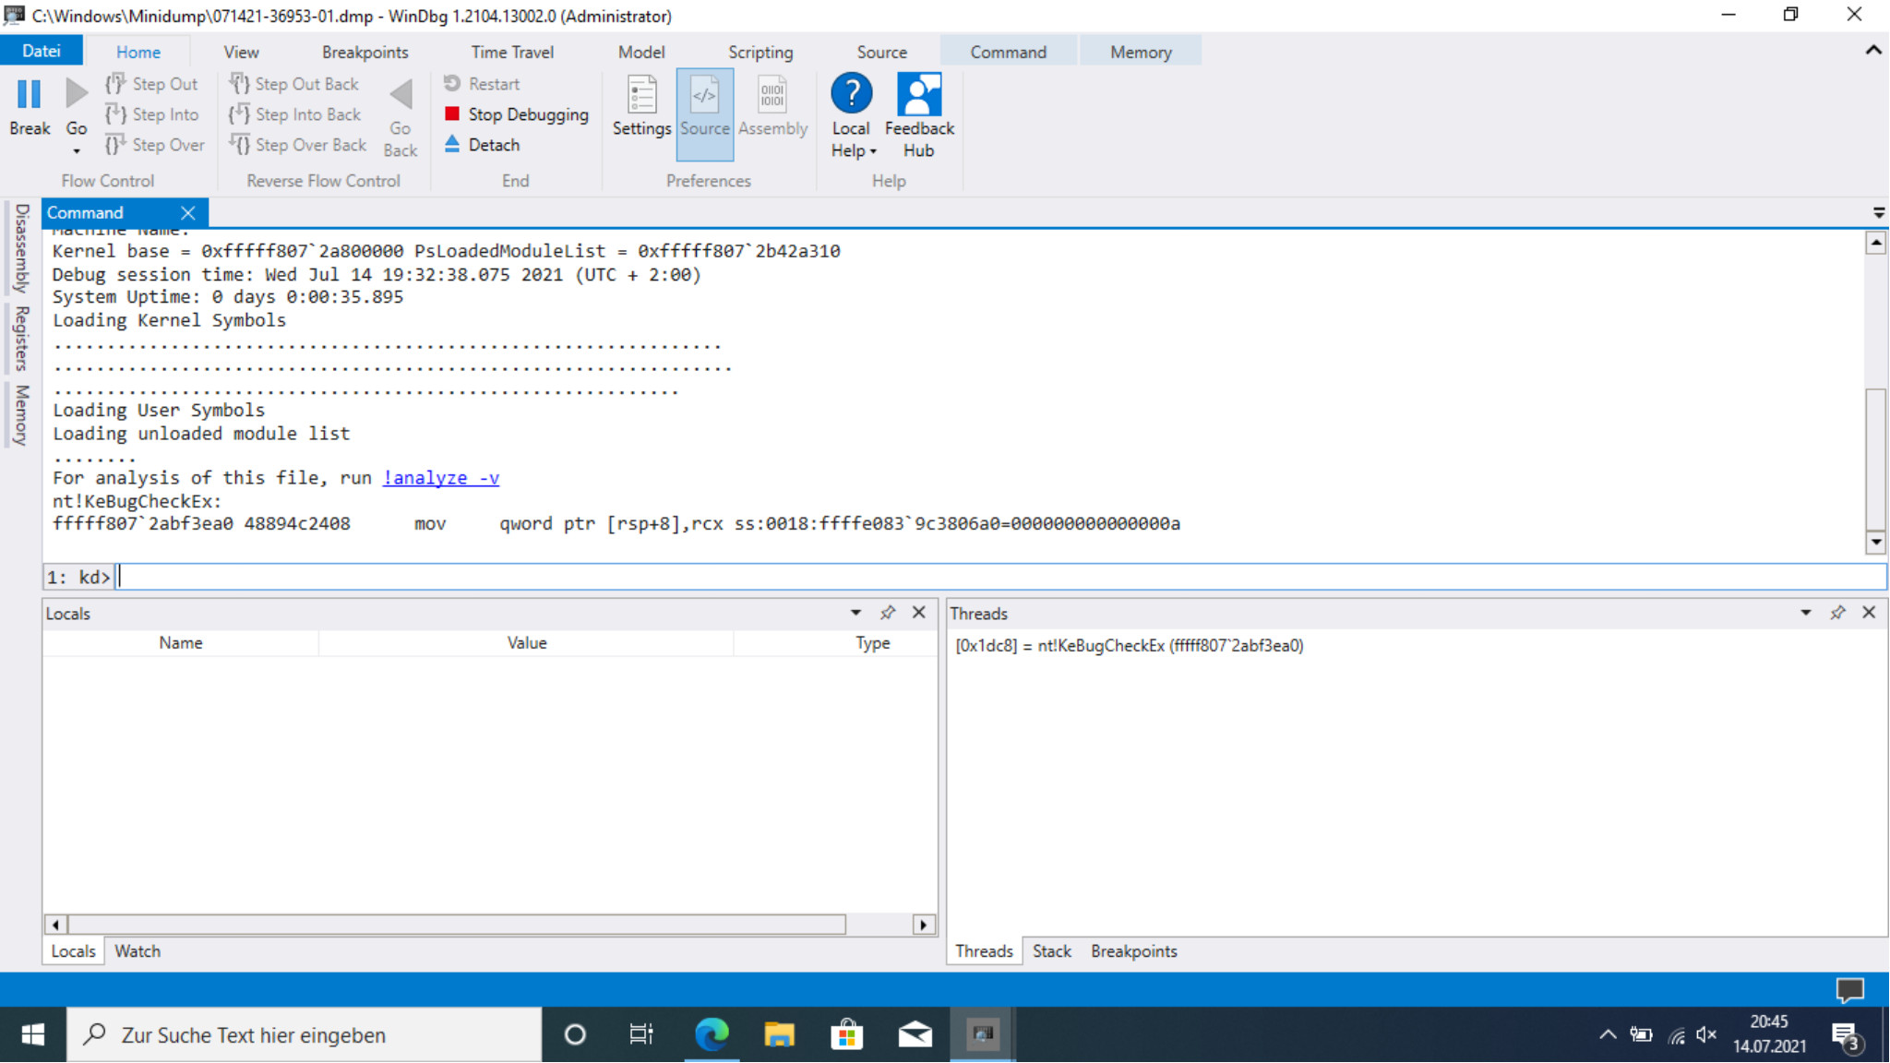Screen dimensions: 1890x1063
Task: Open the Time Travel ribbon menu
Action: [513, 52]
